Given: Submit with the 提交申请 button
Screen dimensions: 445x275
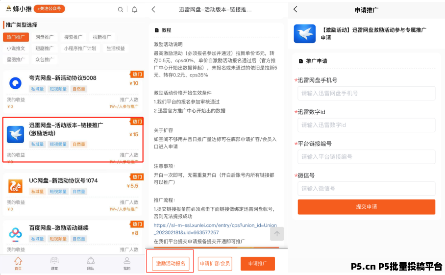Looking at the screenshot, I should (x=367, y=206).
